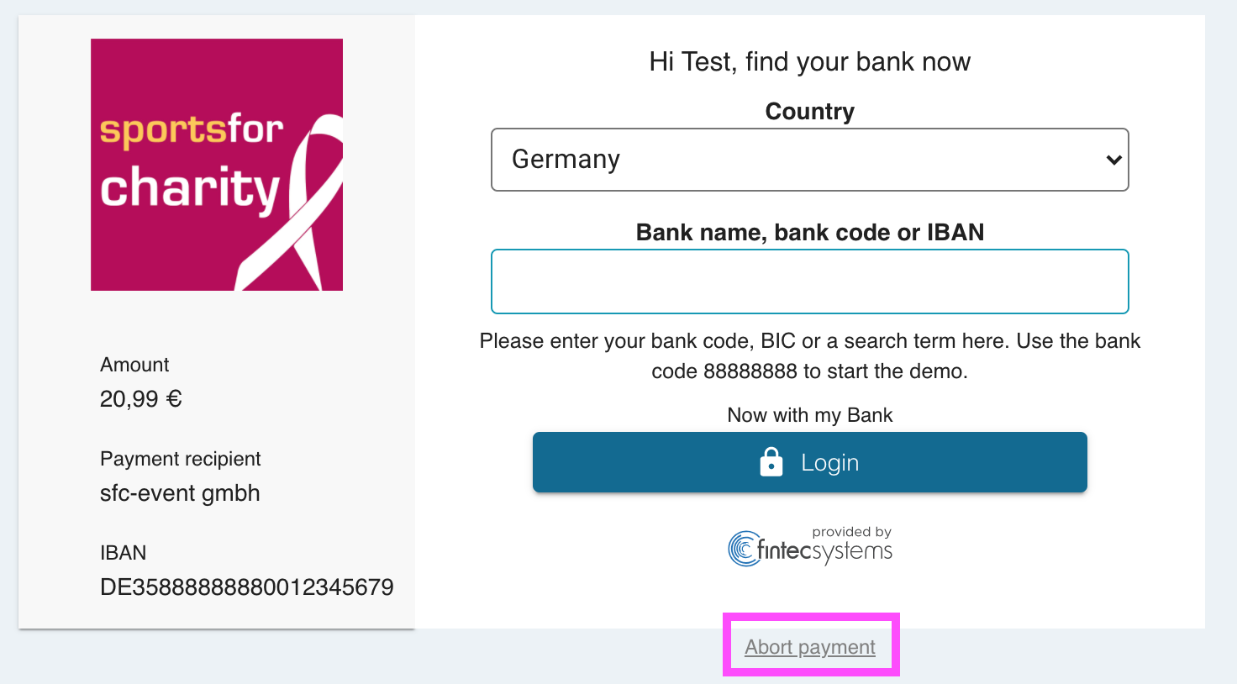1237x684 pixels.
Task: Click the chevron arrow of Country select
Action: point(1113,160)
